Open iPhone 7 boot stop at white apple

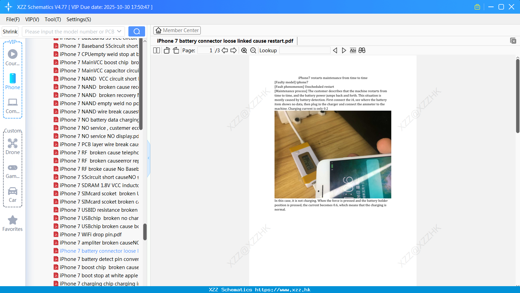[96, 276]
